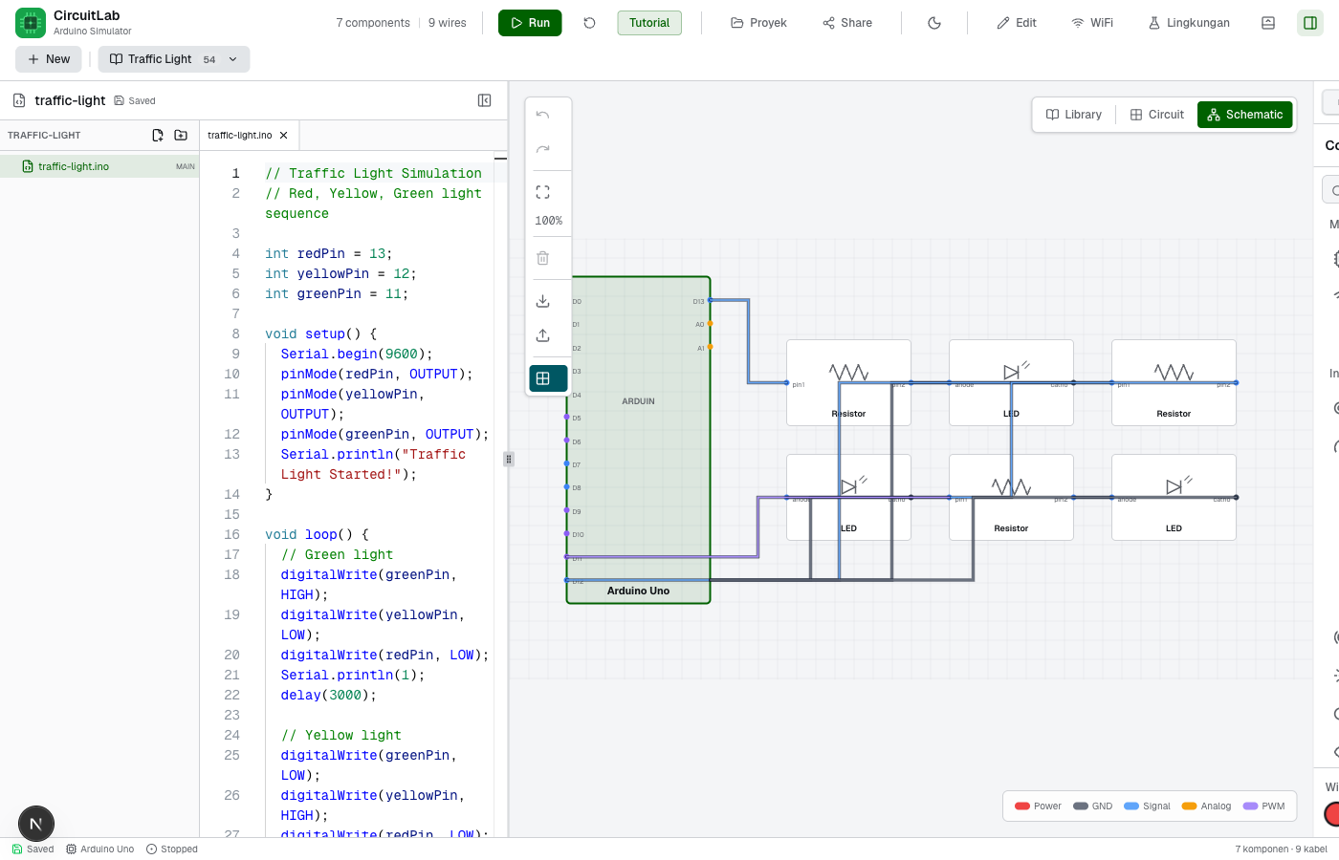Switch to the Library view
Image resolution: width=1339 pixels, height=860 pixels.
tap(1074, 115)
